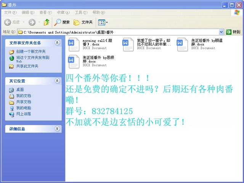Image resolution: width=244 pixels, height=183 pixels.
Task: Click the folder icon in address bar
Action: click(20, 32)
